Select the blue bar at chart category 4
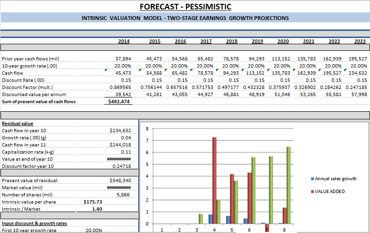Image resolution: width=370 pixels, height=233 pixels. 210,219
